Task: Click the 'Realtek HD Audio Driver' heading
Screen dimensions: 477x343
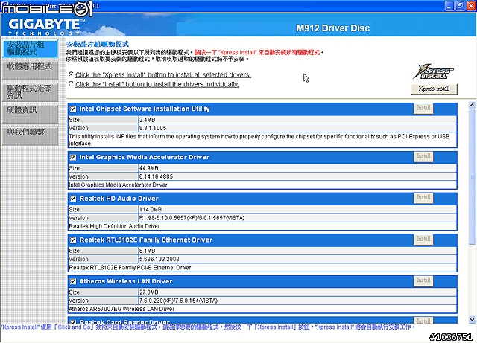Action: (119, 199)
